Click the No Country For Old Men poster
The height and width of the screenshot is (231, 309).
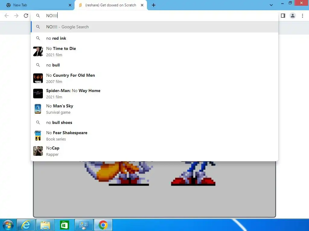click(38, 78)
